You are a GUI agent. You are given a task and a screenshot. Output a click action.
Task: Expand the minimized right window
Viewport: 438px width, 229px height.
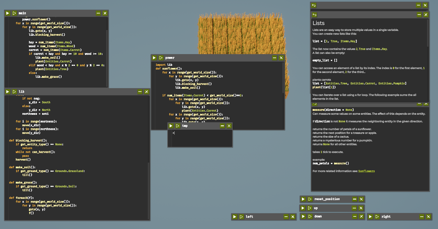[422, 217]
